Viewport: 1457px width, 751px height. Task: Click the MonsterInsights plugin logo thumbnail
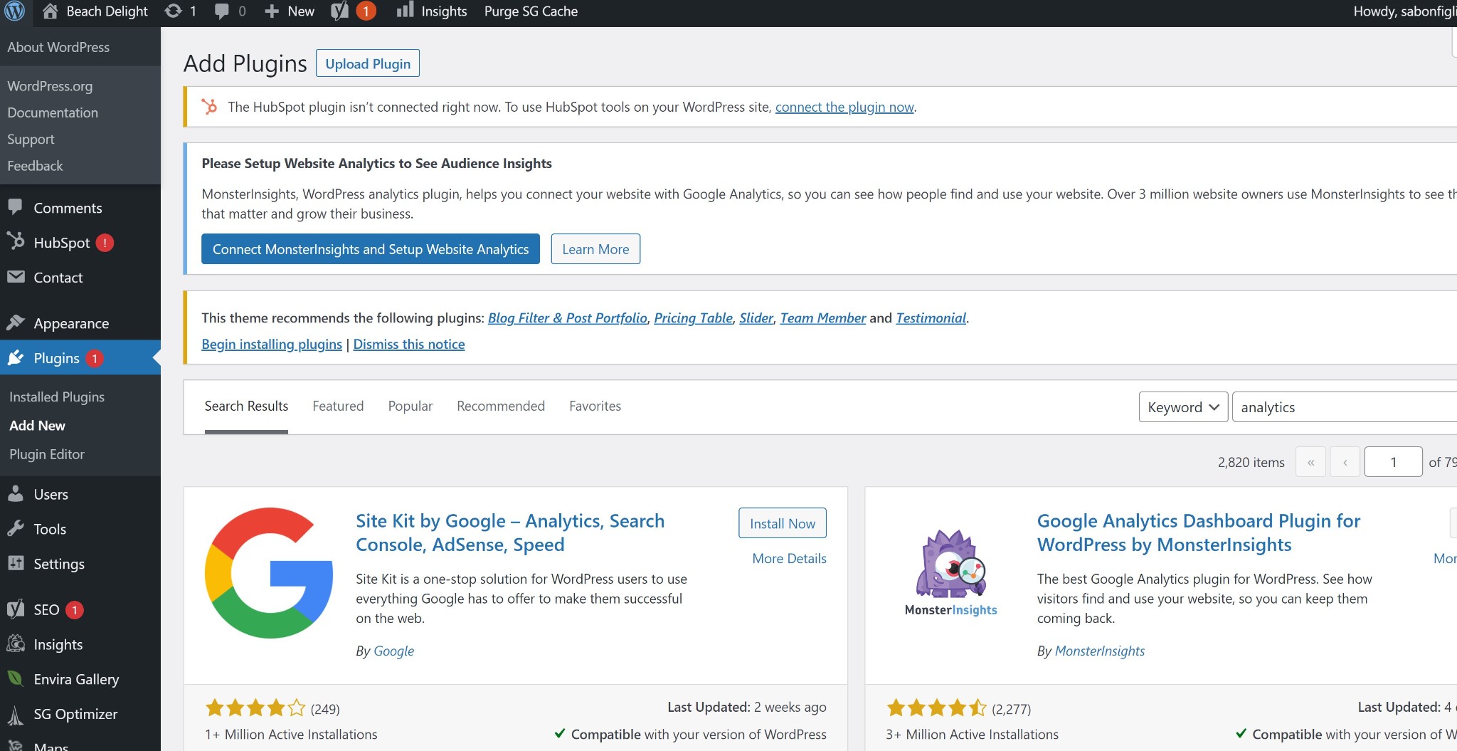(951, 573)
